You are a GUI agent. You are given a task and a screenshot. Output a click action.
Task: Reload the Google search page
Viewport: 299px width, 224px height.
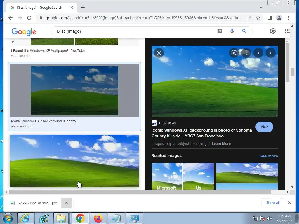click(29, 18)
